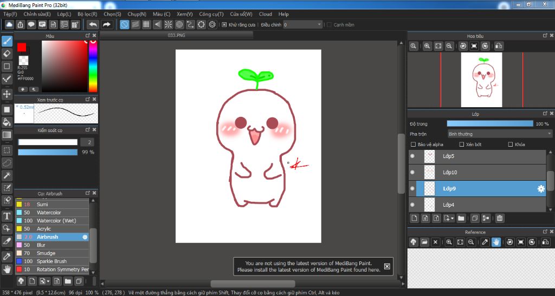Hide the Lớp4 layer
This screenshot has width=555, height=296.
point(412,205)
